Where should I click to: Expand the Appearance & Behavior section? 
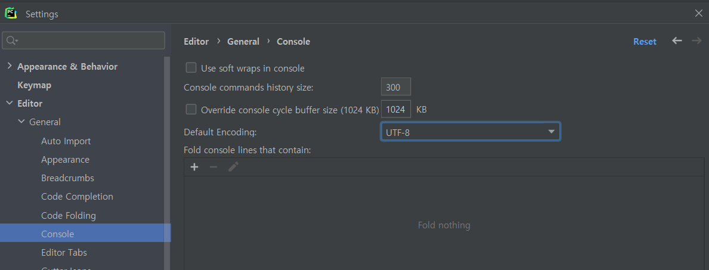pos(10,66)
